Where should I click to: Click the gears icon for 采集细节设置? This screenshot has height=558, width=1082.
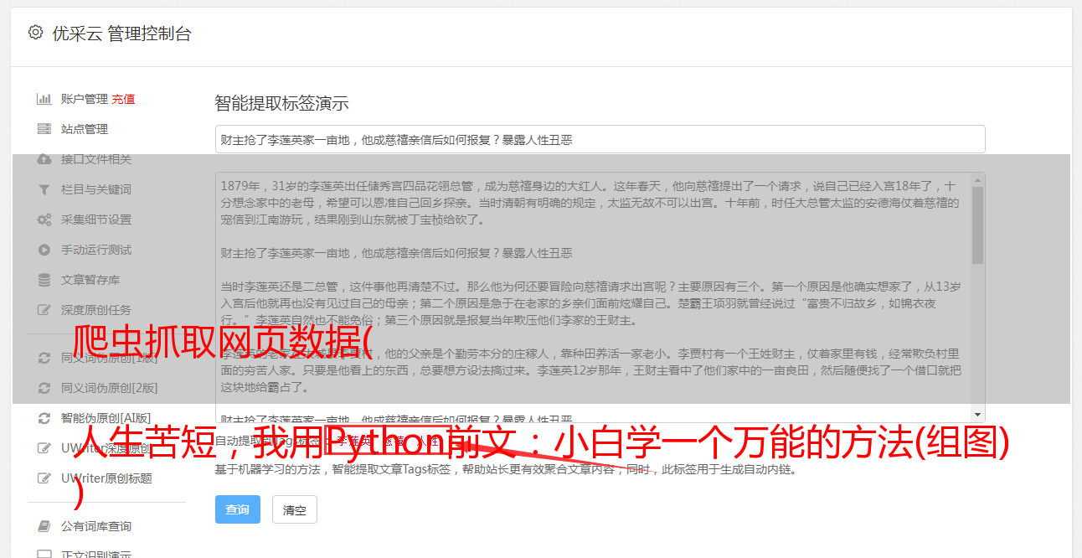click(44, 220)
